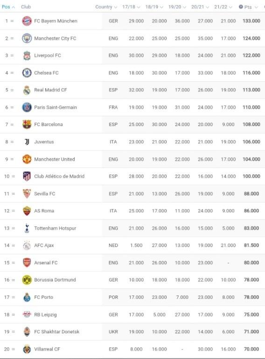Click the Manchester City FC crest icon
The height and width of the screenshot is (359, 265).
click(27, 38)
